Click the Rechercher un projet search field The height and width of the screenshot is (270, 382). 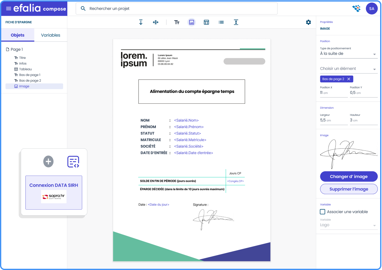177,9
